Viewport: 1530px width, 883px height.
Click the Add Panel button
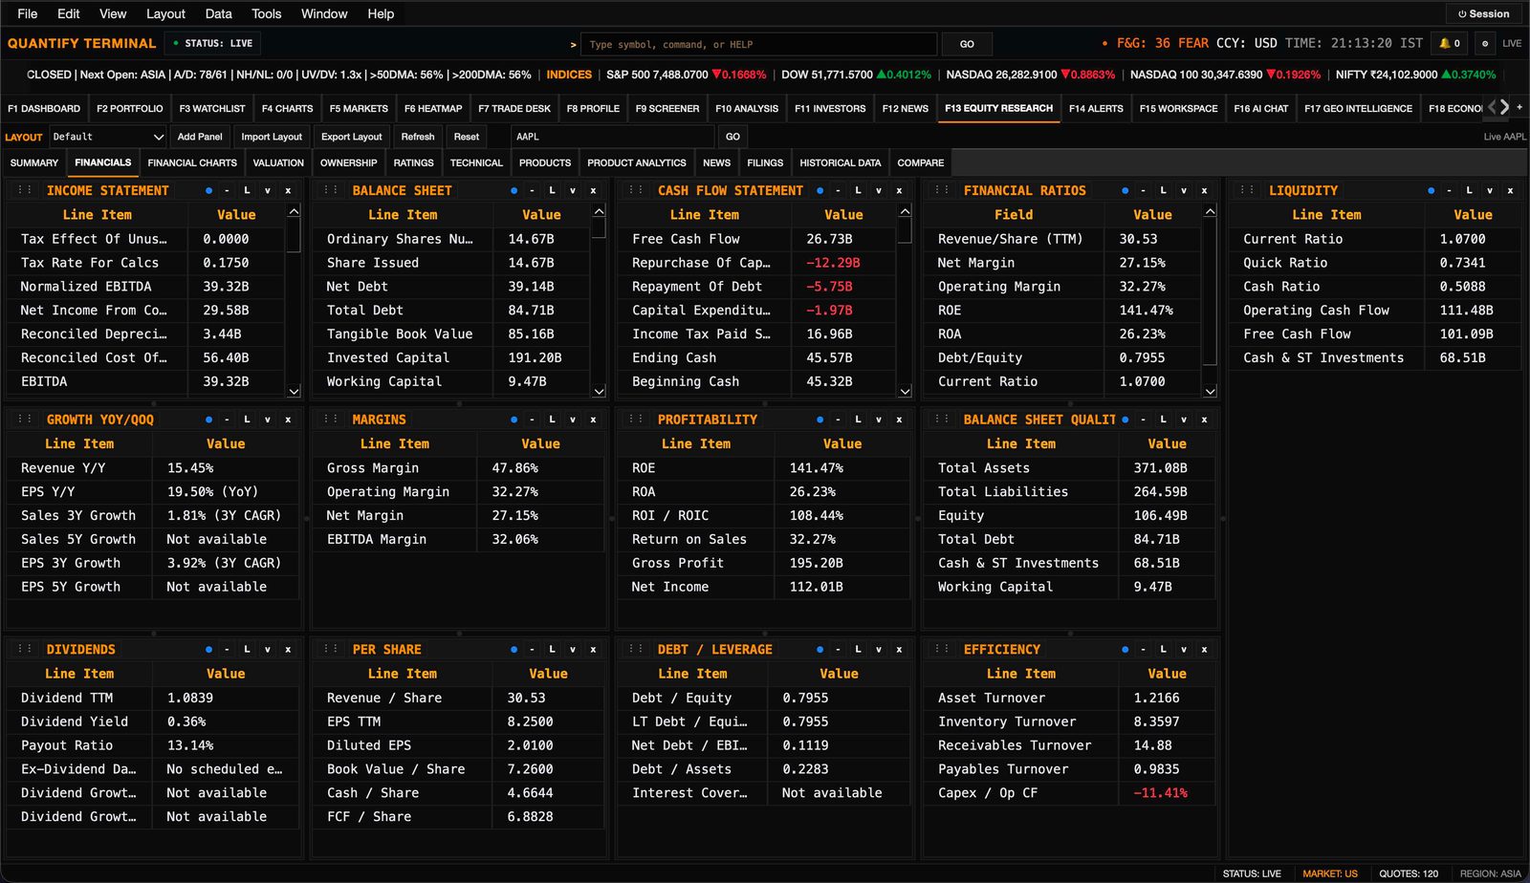point(200,137)
